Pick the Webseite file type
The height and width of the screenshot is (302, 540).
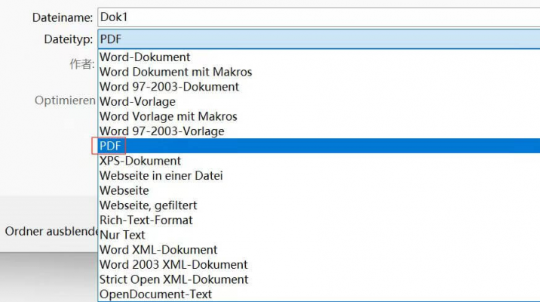[124, 190]
